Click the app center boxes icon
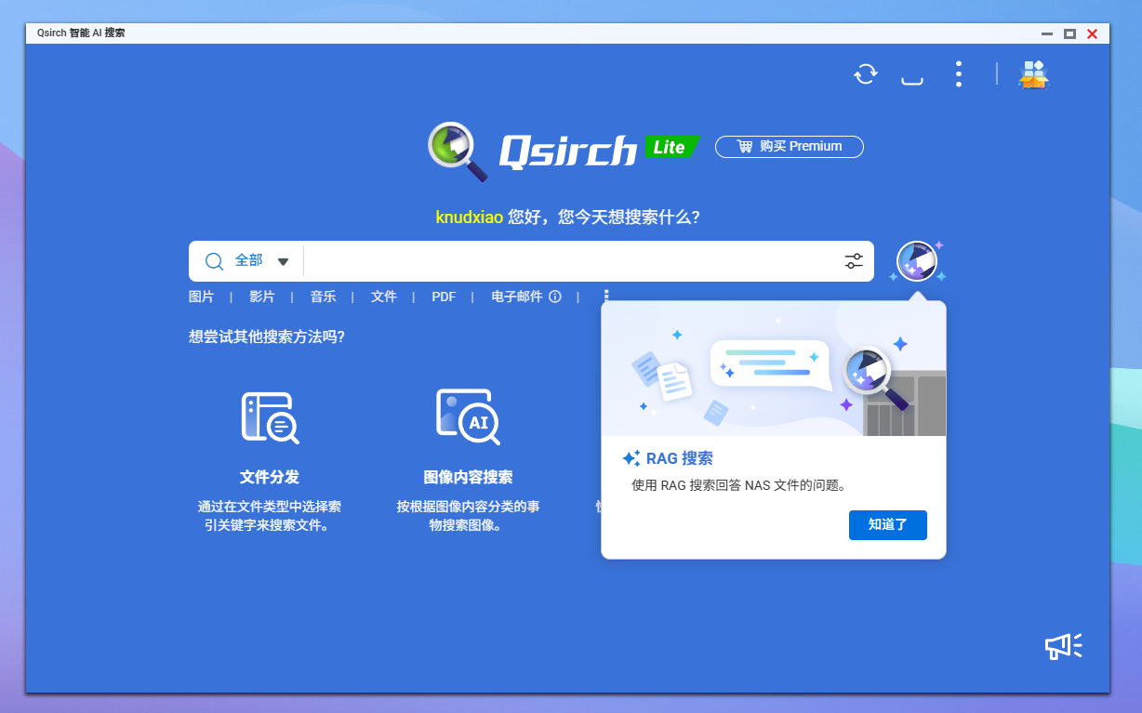The height and width of the screenshot is (713, 1142). click(x=1033, y=74)
